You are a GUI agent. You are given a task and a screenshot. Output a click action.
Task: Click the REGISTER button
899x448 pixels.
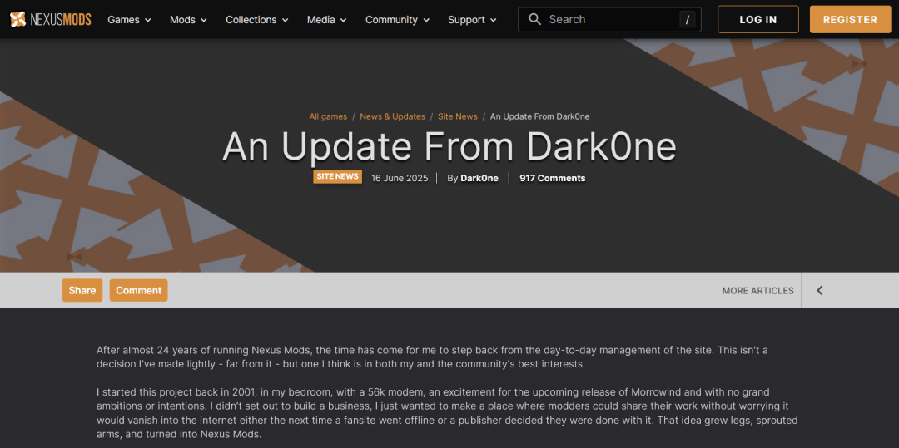point(850,19)
